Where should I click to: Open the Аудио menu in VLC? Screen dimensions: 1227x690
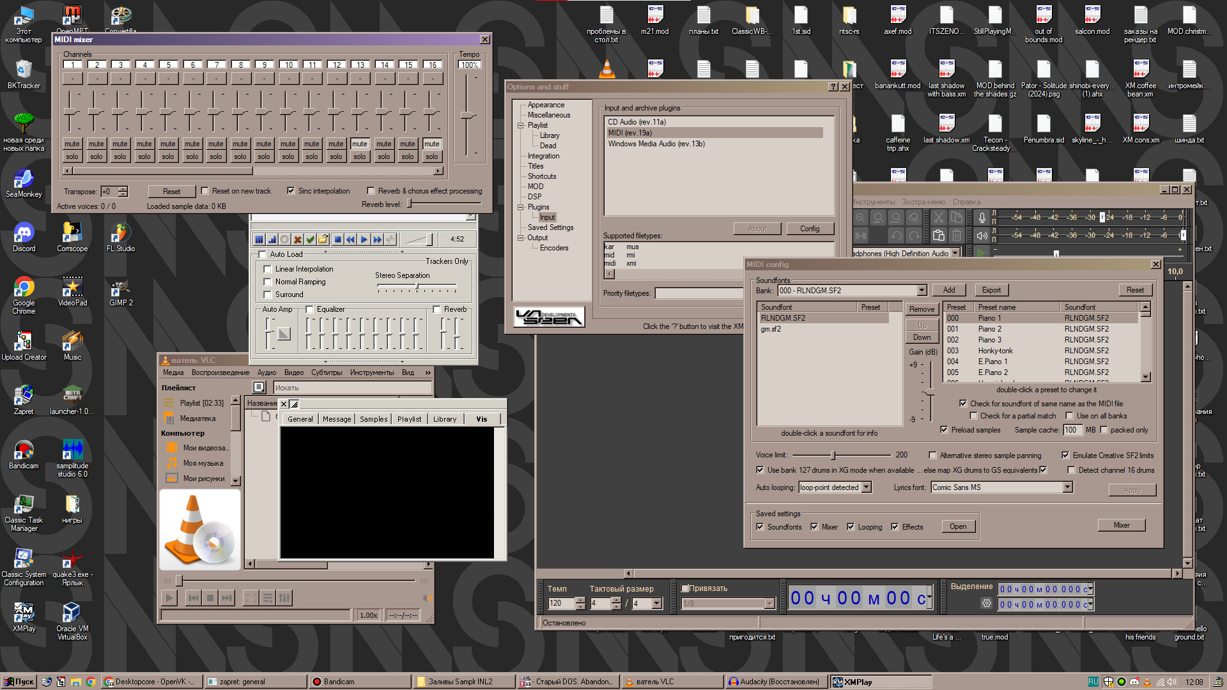(x=266, y=372)
